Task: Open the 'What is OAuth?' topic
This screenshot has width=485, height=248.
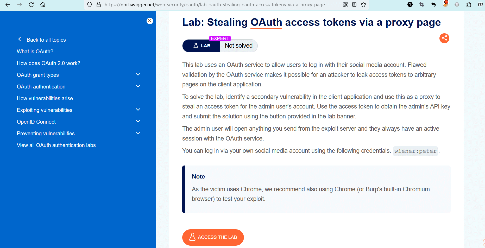Action: tap(35, 52)
